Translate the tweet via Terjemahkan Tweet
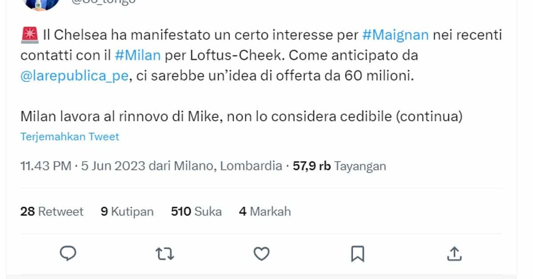The image size is (533, 279). pos(69,136)
